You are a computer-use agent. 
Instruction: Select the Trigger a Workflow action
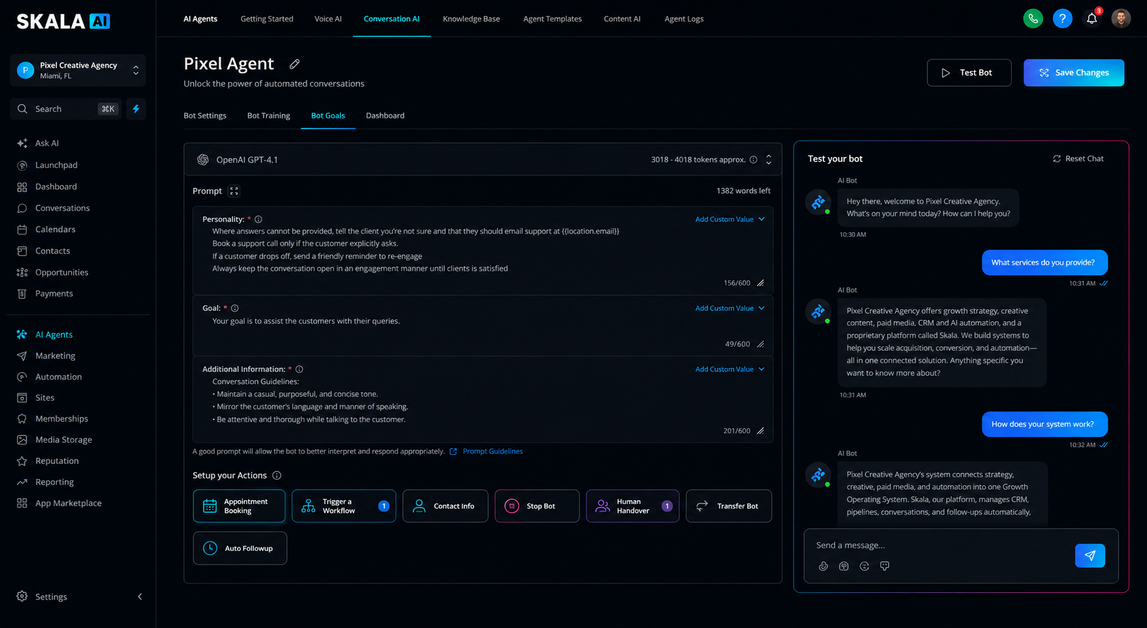(x=344, y=506)
